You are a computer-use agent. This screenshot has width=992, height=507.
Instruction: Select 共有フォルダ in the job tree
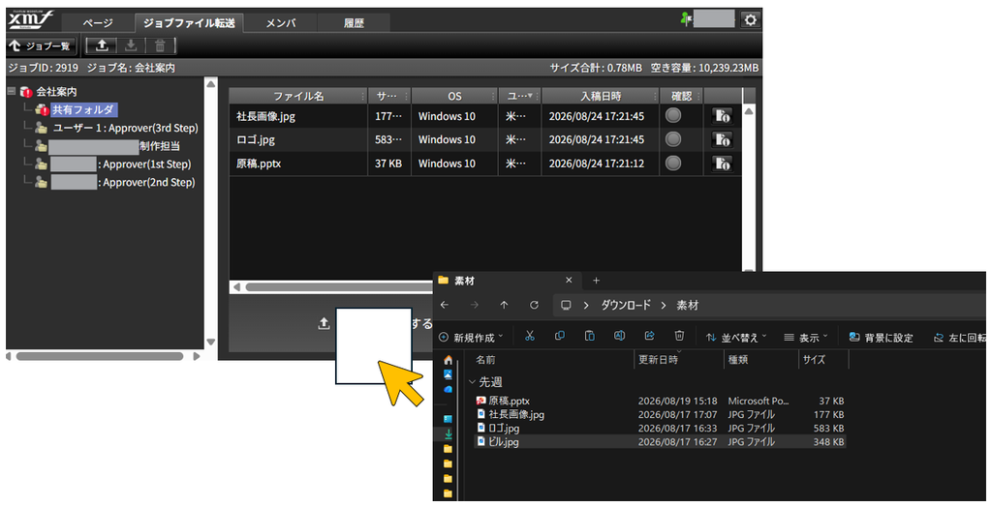[83, 110]
